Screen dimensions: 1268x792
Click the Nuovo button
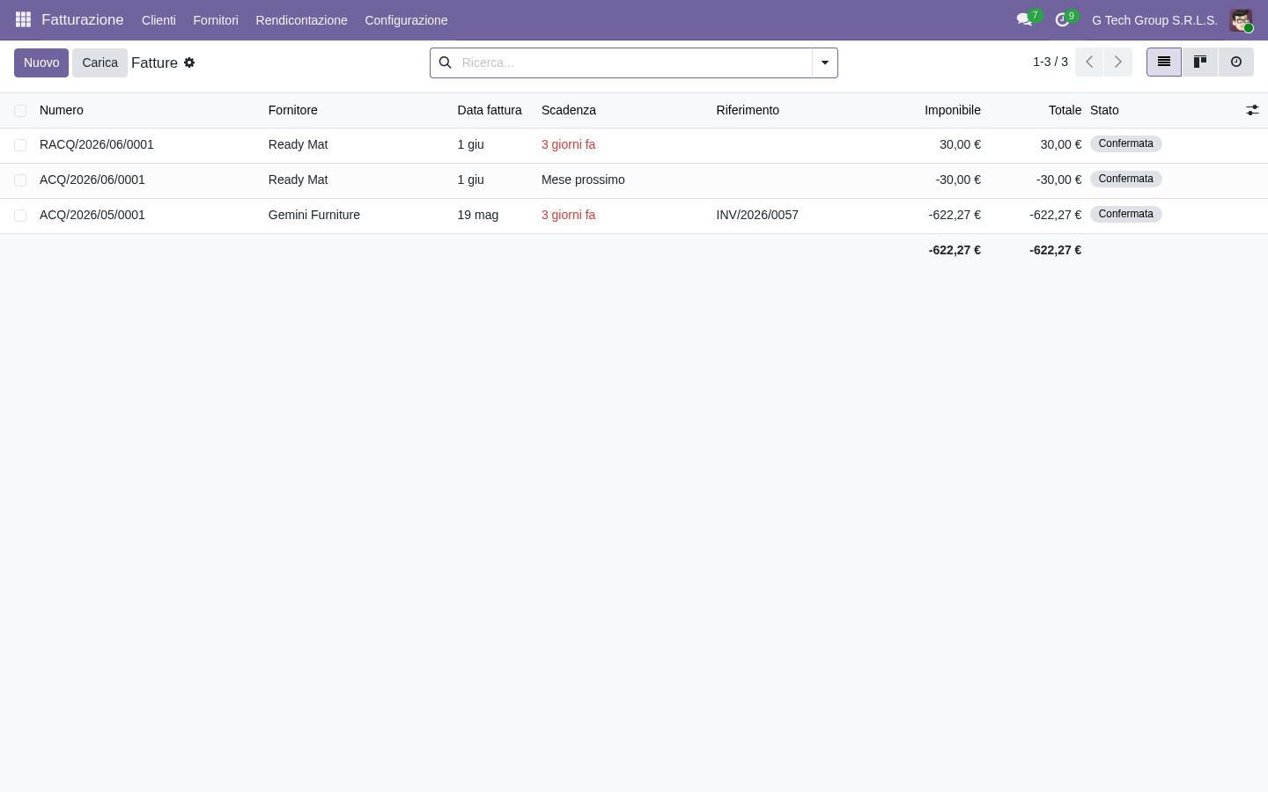[x=41, y=62]
